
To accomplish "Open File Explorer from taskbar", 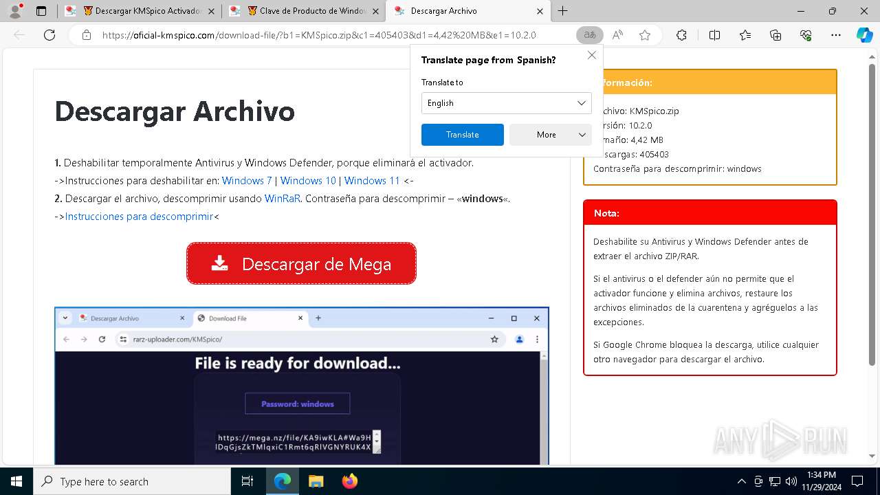I will [316, 481].
